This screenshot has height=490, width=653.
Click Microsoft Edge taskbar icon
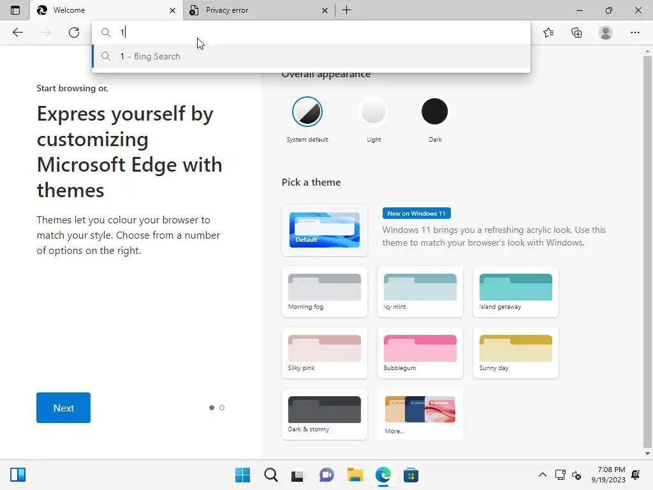tap(383, 475)
